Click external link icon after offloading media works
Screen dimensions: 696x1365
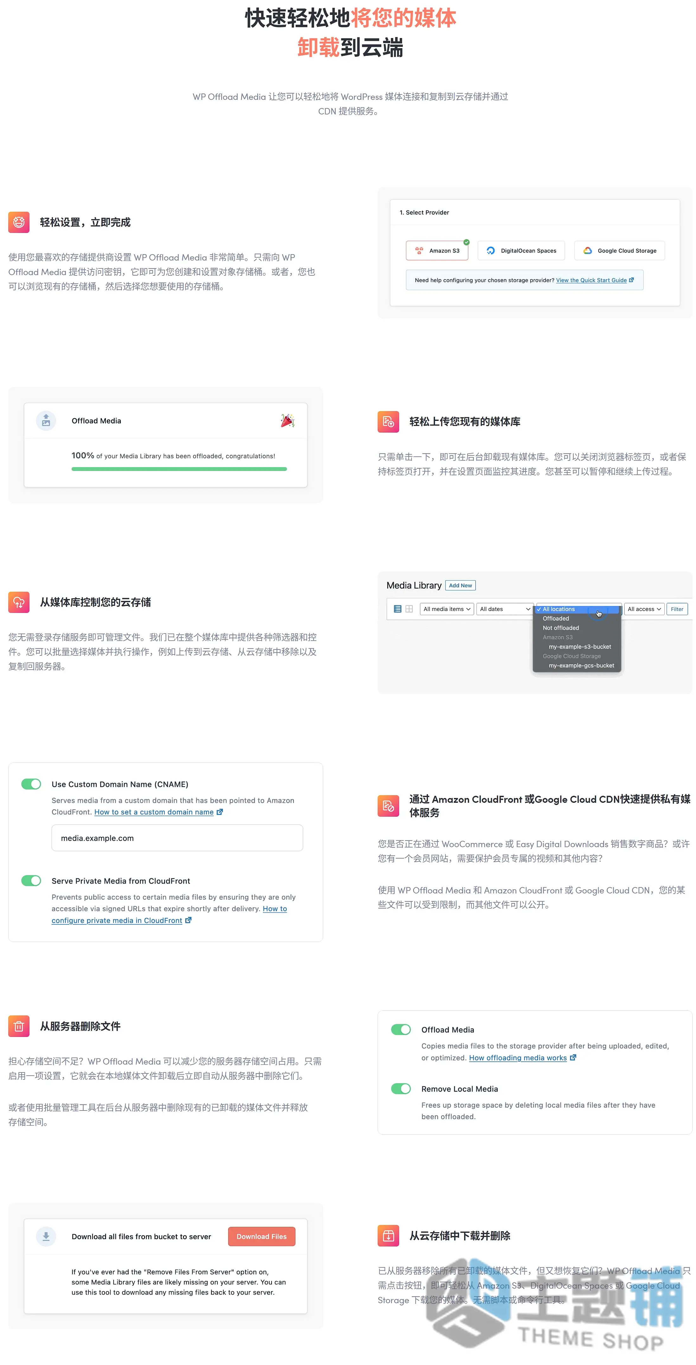pos(572,1058)
